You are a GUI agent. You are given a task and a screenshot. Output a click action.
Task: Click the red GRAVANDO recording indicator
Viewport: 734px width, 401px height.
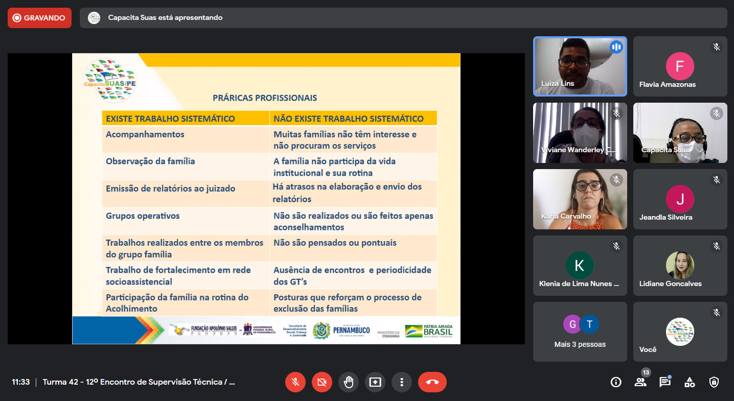[x=39, y=18]
